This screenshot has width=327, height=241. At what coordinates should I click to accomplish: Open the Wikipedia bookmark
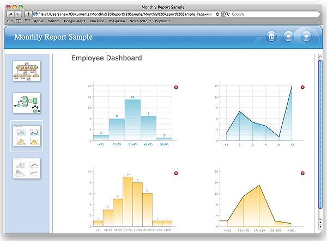[x=117, y=21]
